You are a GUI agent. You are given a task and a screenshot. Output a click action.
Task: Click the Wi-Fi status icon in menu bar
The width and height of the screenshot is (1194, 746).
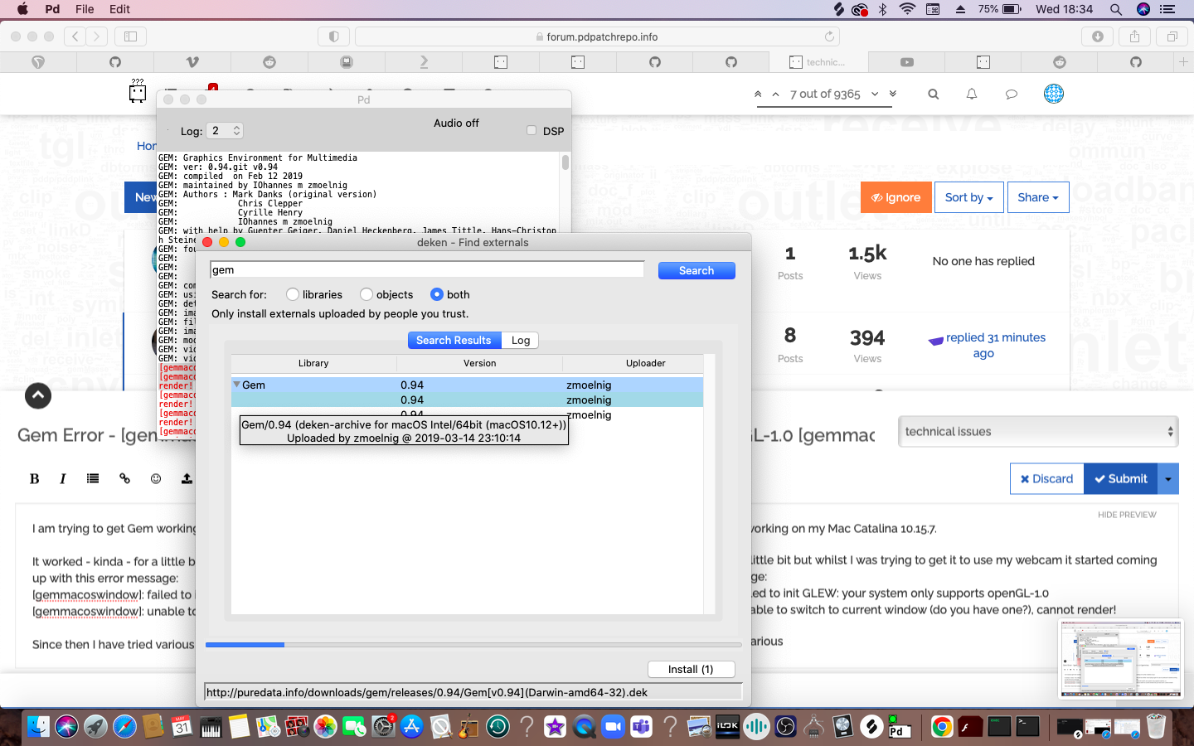(907, 9)
